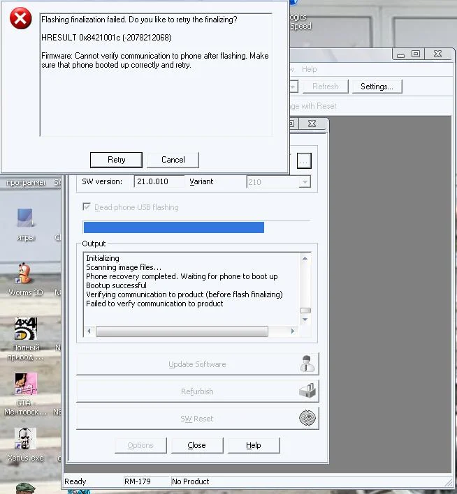Close the inner firmware update window with X

(312, 123)
